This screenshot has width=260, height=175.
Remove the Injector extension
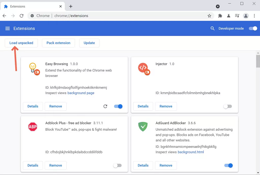tap(166, 106)
